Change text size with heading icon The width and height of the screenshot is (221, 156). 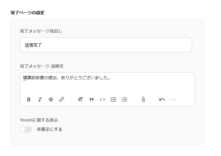tap(80, 99)
